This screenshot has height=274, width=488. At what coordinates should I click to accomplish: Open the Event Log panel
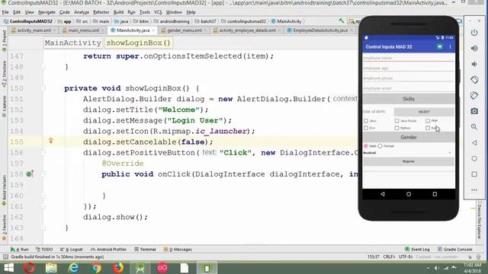[x=417, y=249]
